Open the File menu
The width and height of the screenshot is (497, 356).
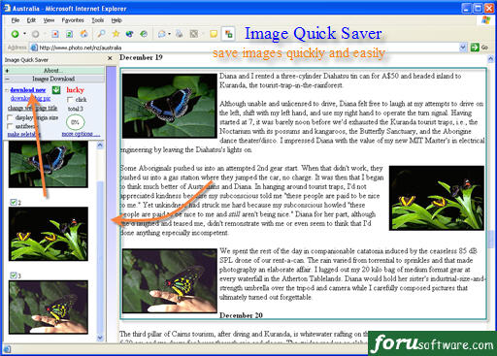click(16, 20)
